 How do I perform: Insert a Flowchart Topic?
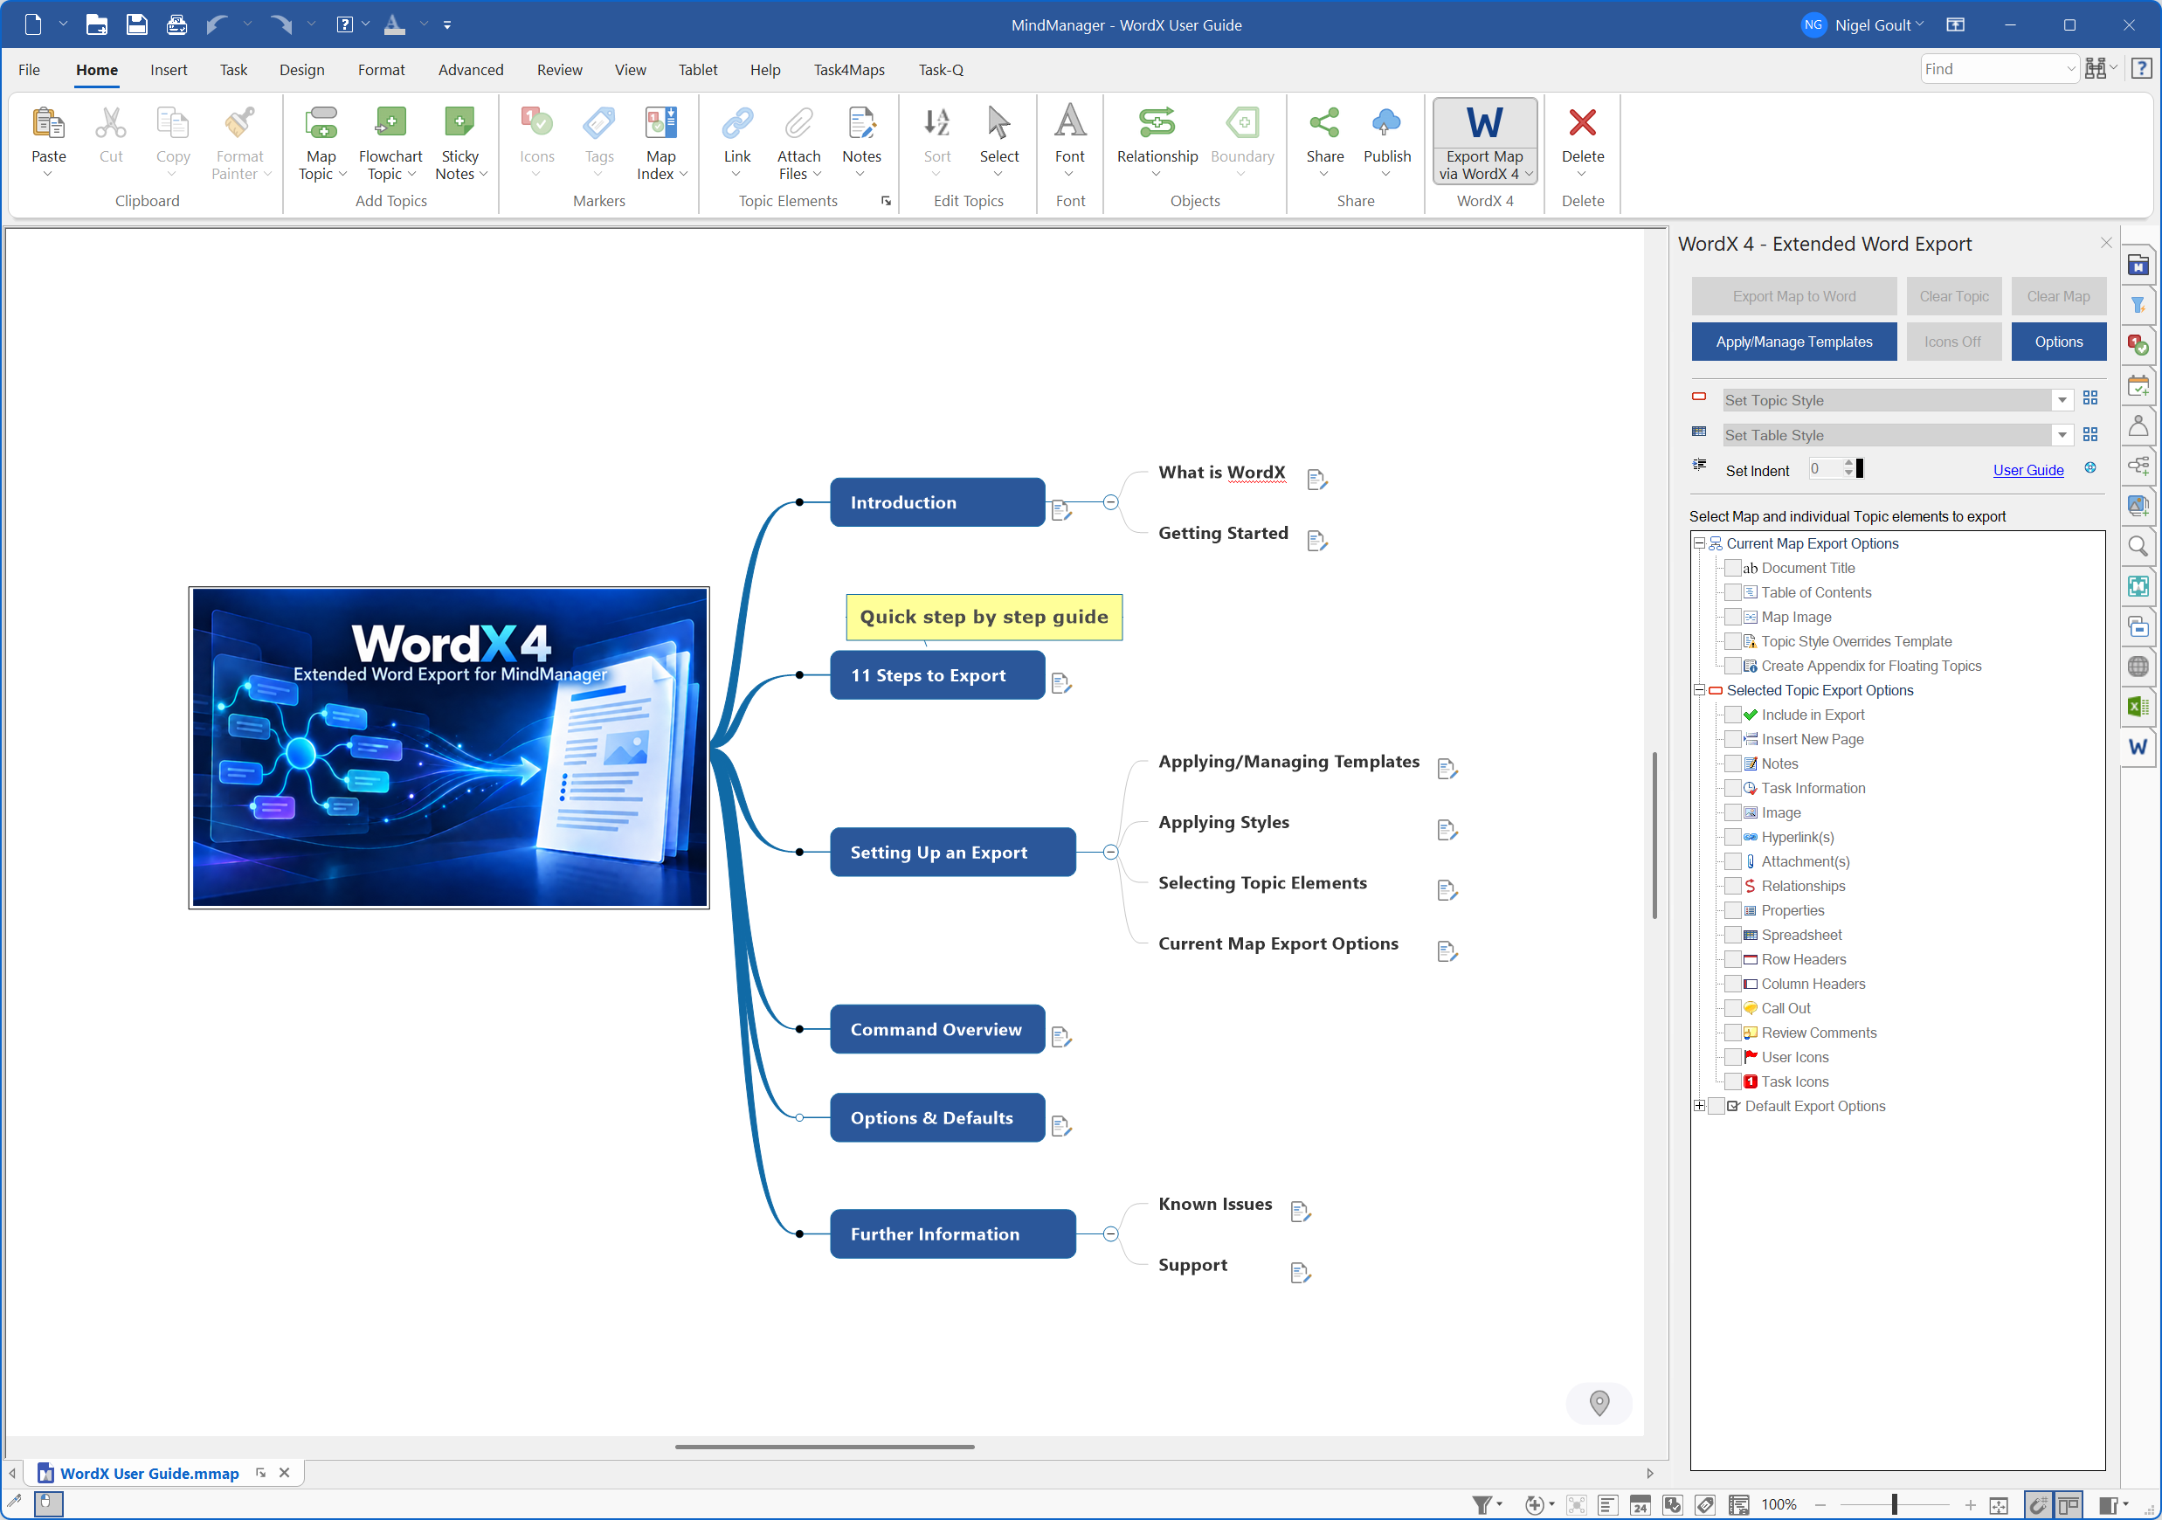(390, 143)
